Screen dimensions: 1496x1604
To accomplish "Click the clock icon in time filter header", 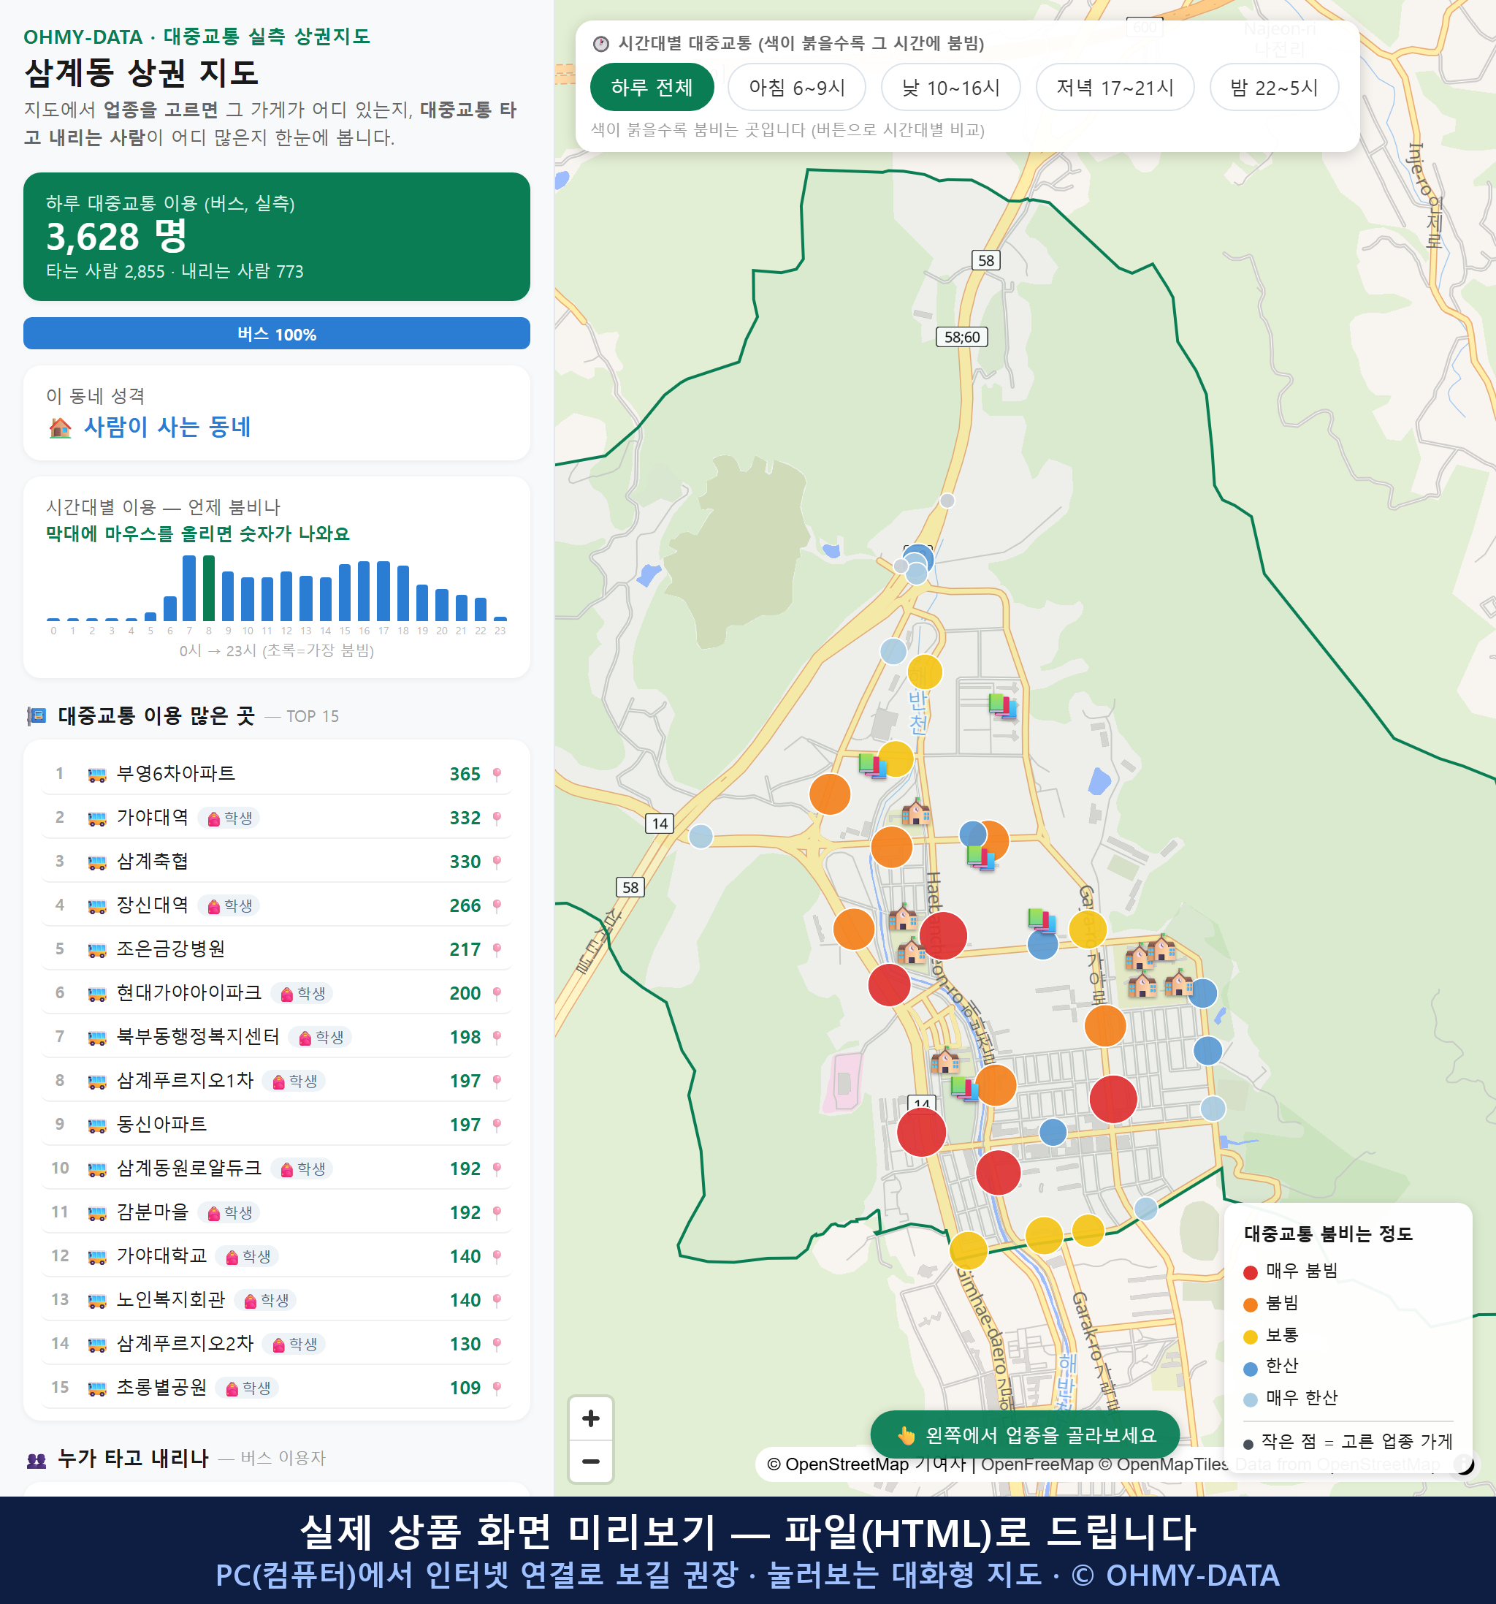I will [601, 44].
